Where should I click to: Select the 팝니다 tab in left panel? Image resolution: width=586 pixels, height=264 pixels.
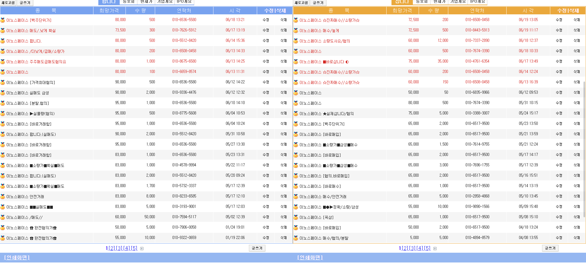109,2
